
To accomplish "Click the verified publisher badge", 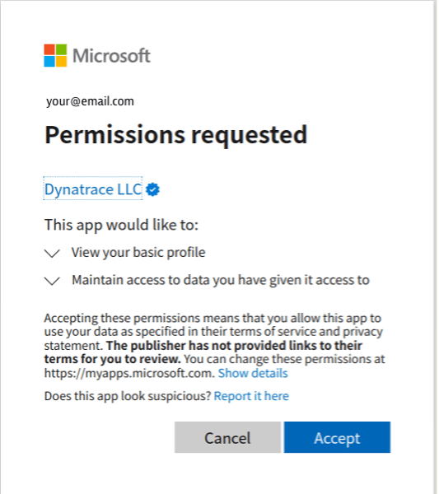I will click(x=153, y=189).
